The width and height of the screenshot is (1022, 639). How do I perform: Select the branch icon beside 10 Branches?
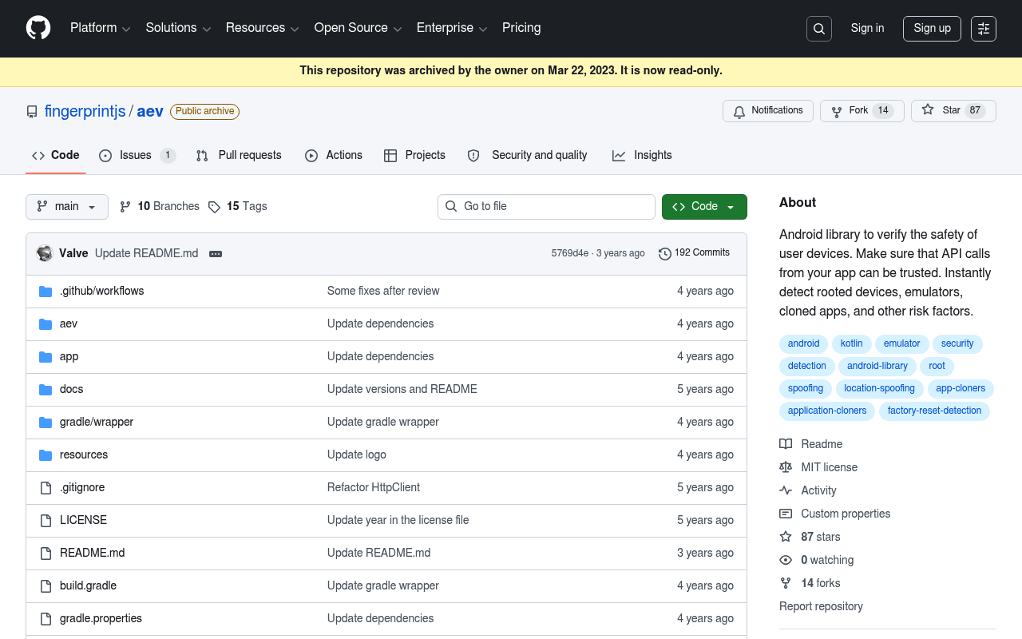coord(125,207)
